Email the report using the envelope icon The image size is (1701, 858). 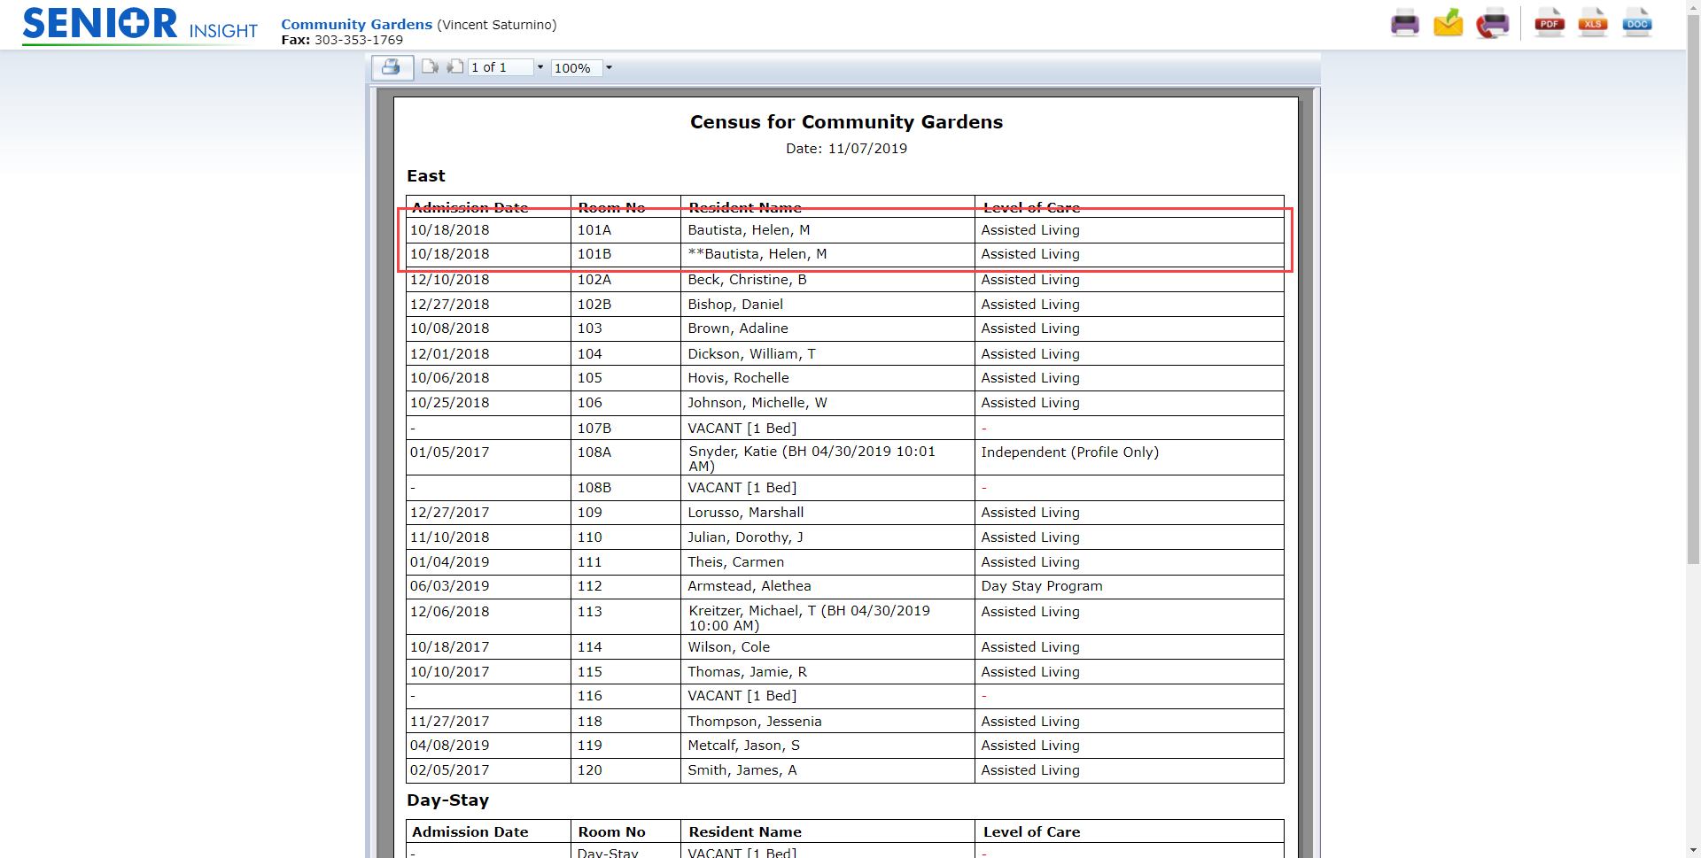(1449, 23)
